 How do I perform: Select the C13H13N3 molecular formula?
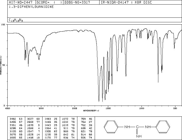(x=16, y=20)
